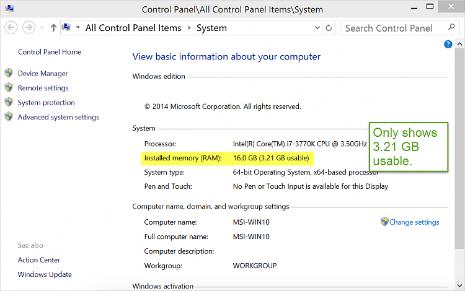Click Change settings link

tap(414, 222)
